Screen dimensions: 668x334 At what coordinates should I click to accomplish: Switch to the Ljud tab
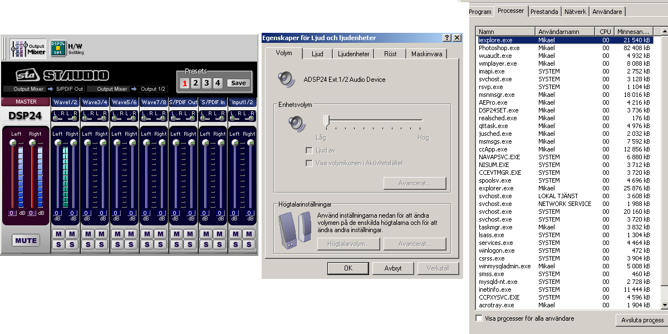tap(317, 54)
